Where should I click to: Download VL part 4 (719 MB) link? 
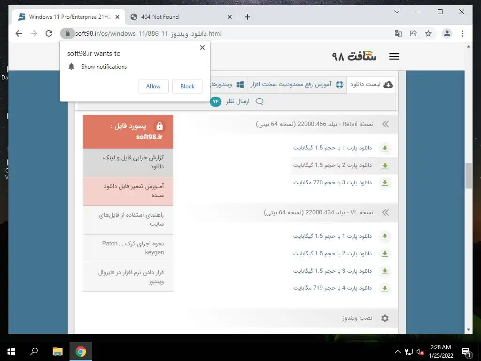[332, 288]
